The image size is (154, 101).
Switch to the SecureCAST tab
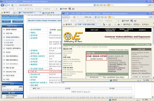coord(28,13)
